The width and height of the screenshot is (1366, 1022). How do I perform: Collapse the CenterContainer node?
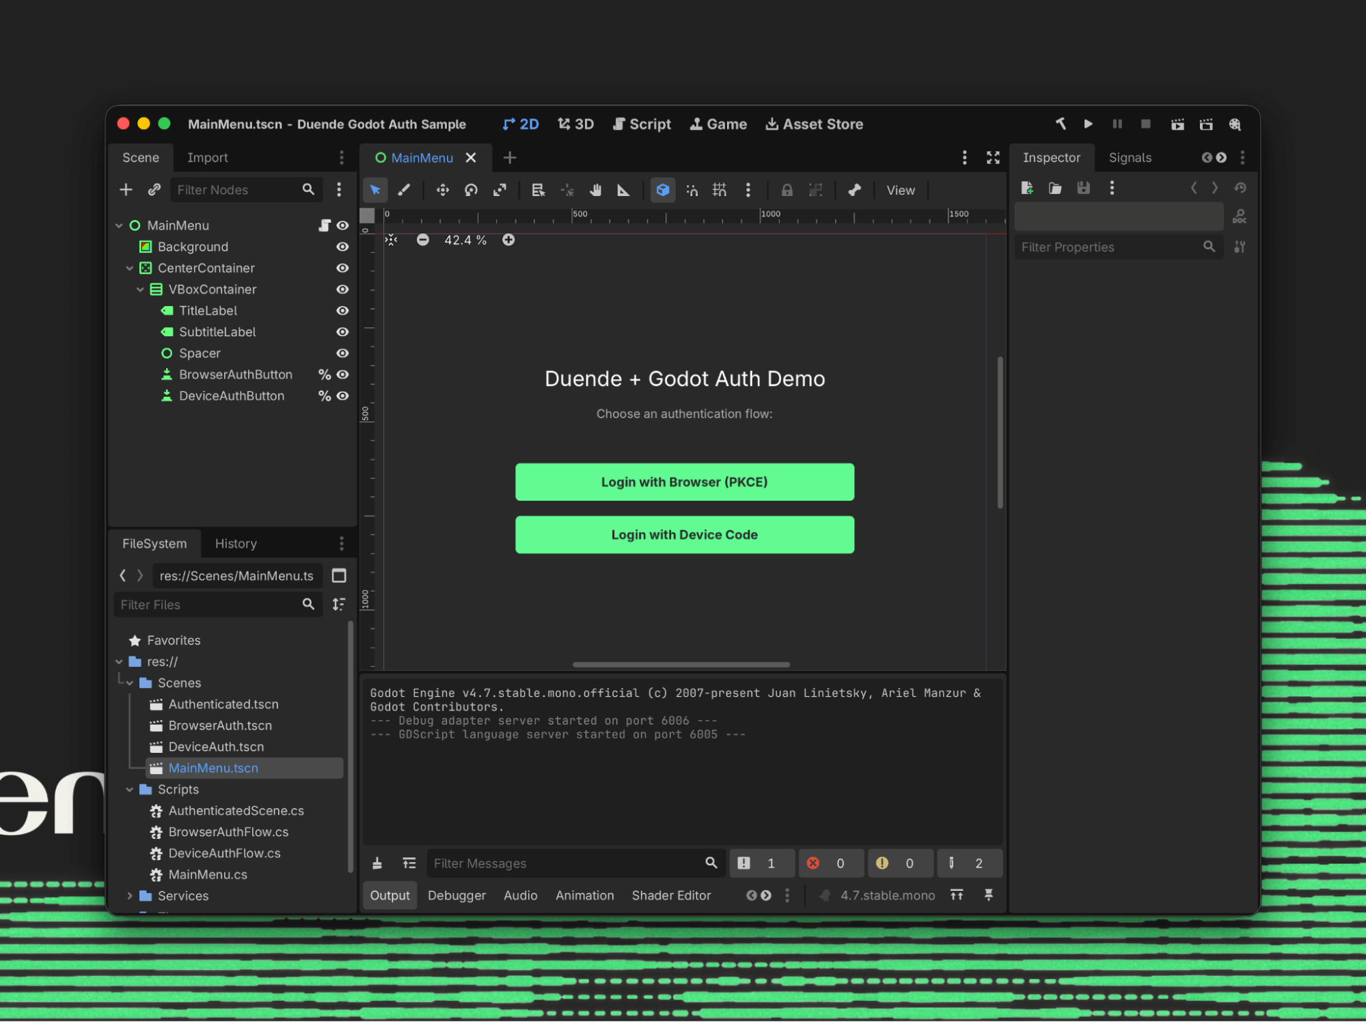[129, 268]
